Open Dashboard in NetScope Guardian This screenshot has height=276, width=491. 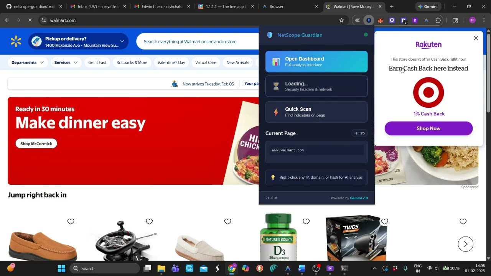point(316,62)
